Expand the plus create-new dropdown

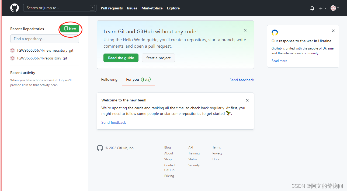[322, 8]
